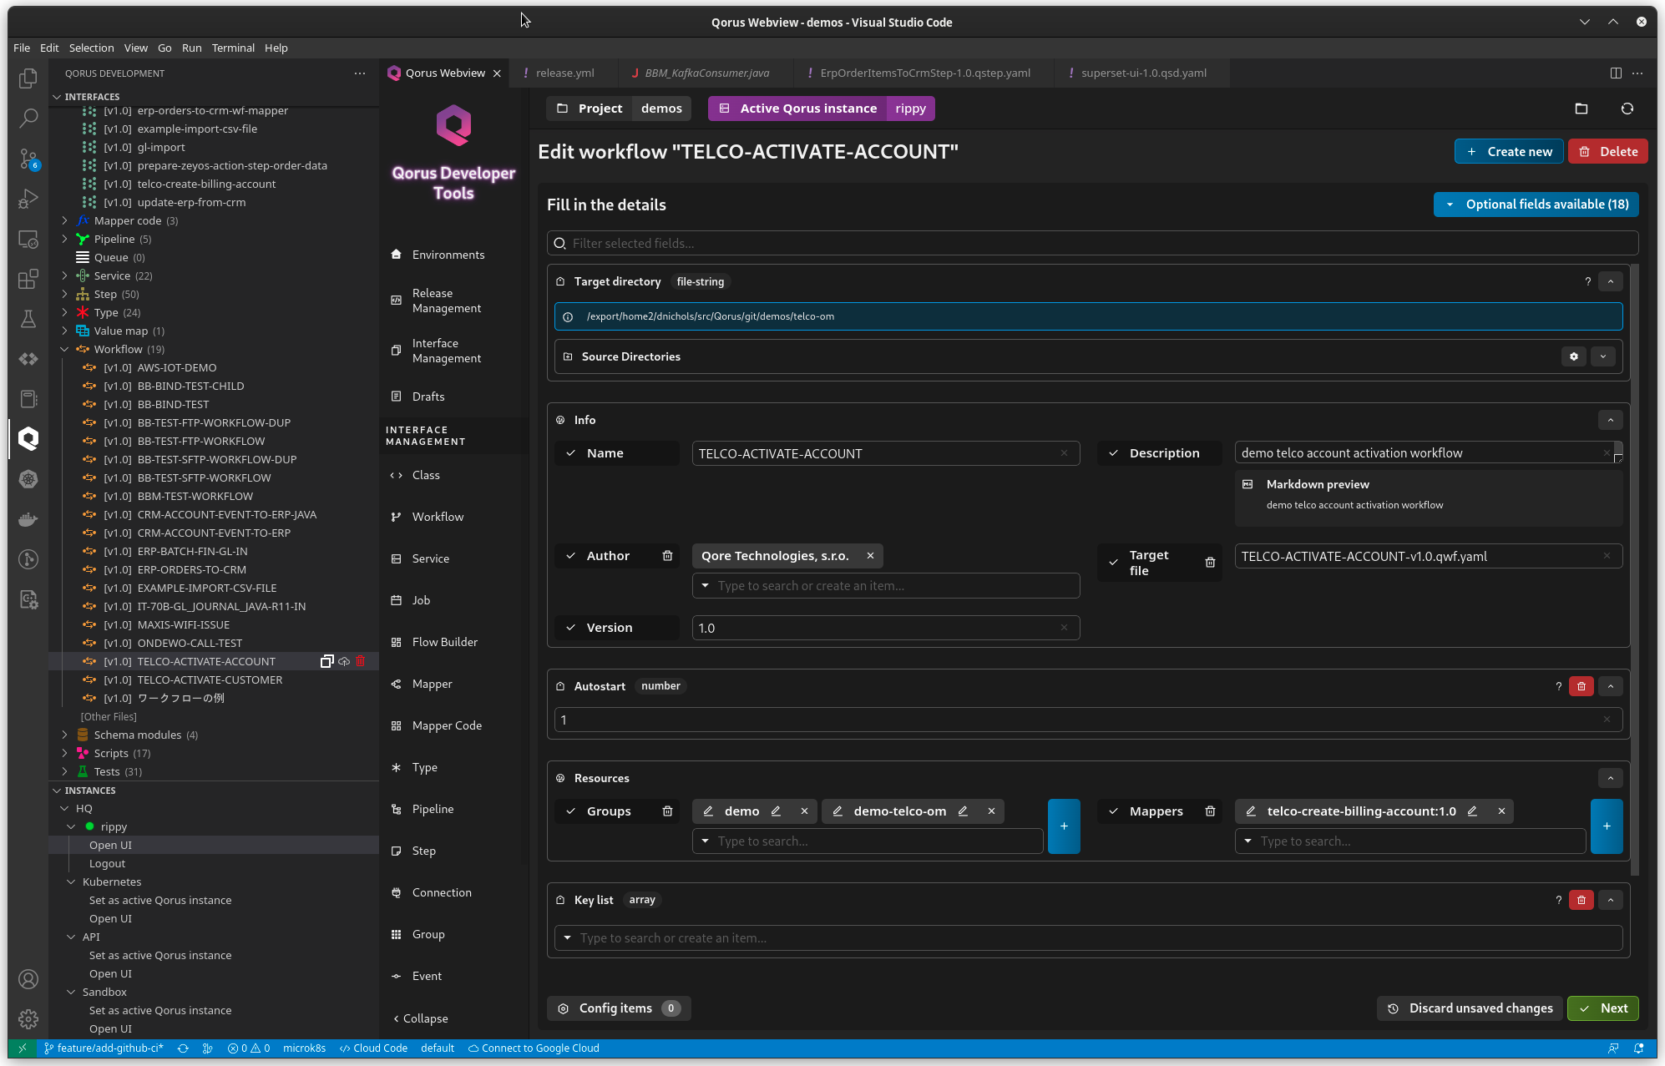Click the folder icon in webview header
The width and height of the screenshot is (1665, 1066).
click(1581, 109)
